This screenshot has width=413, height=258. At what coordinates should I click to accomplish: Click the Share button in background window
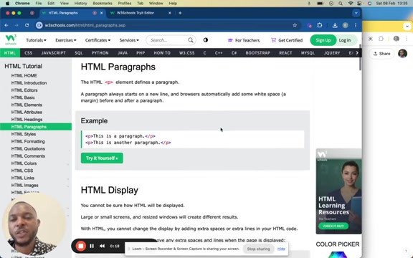(381, 54)
